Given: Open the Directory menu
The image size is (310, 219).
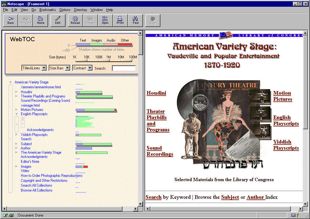Looking at the screenshot, I should click(80, 10).
